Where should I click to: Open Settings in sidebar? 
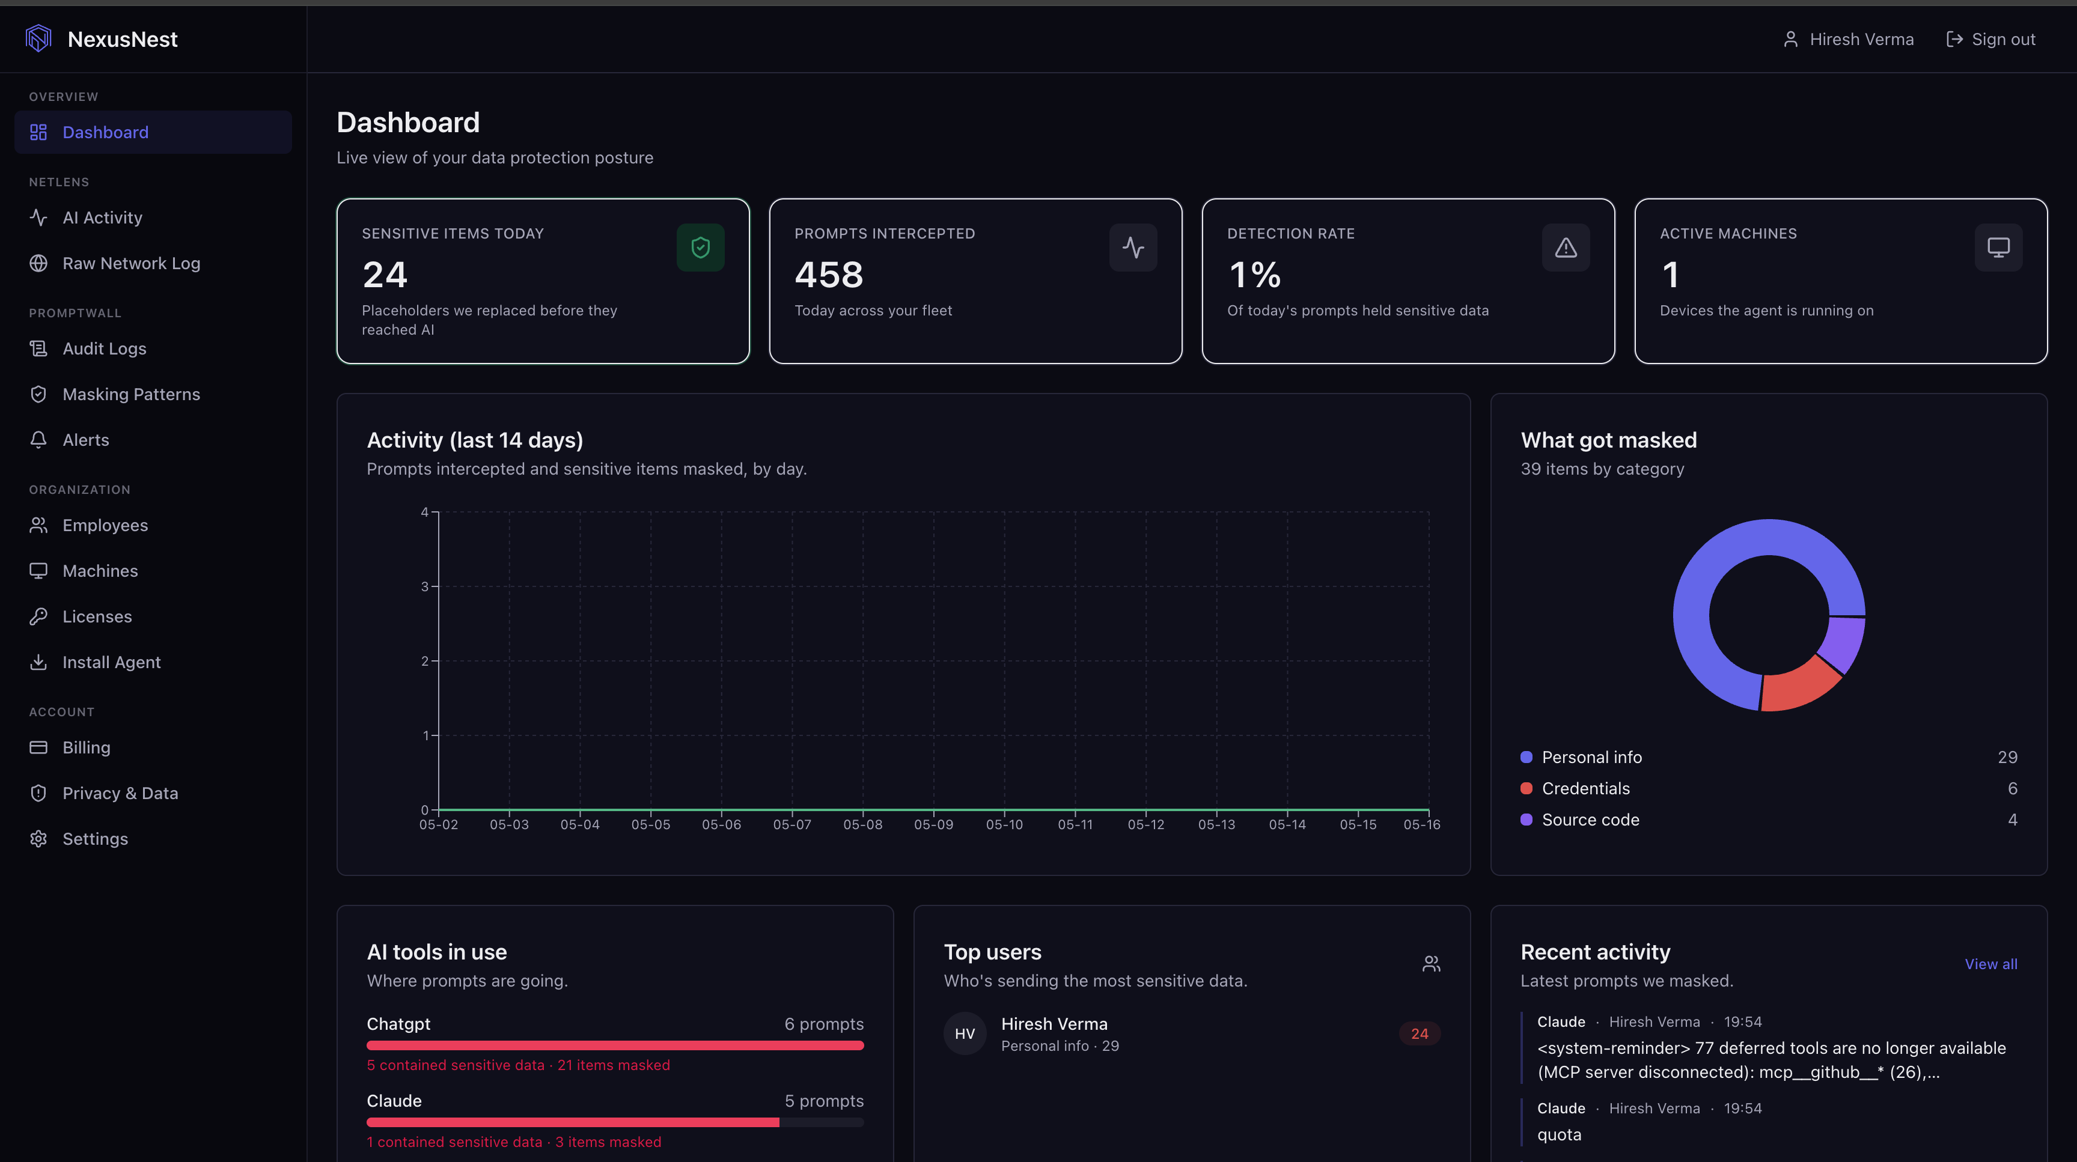click(x=153, y=839)
